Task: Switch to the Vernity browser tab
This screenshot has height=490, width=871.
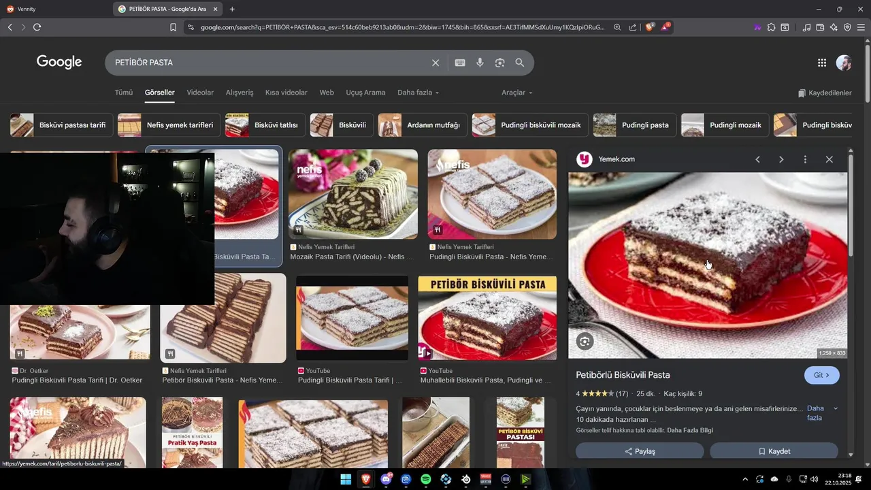Action: coord(54,9)
